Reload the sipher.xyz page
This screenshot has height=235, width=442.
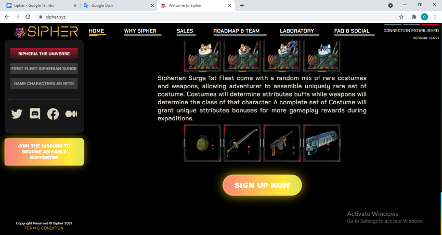28,17
